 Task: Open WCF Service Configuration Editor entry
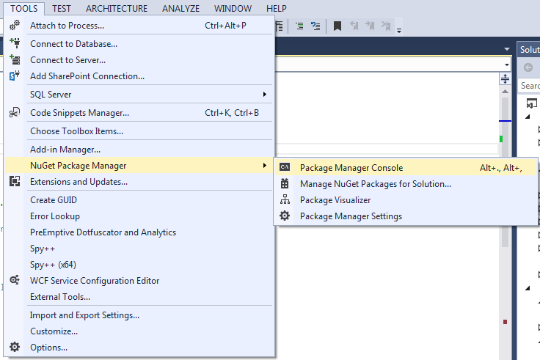pyautogui.click(x=139, y=281)
